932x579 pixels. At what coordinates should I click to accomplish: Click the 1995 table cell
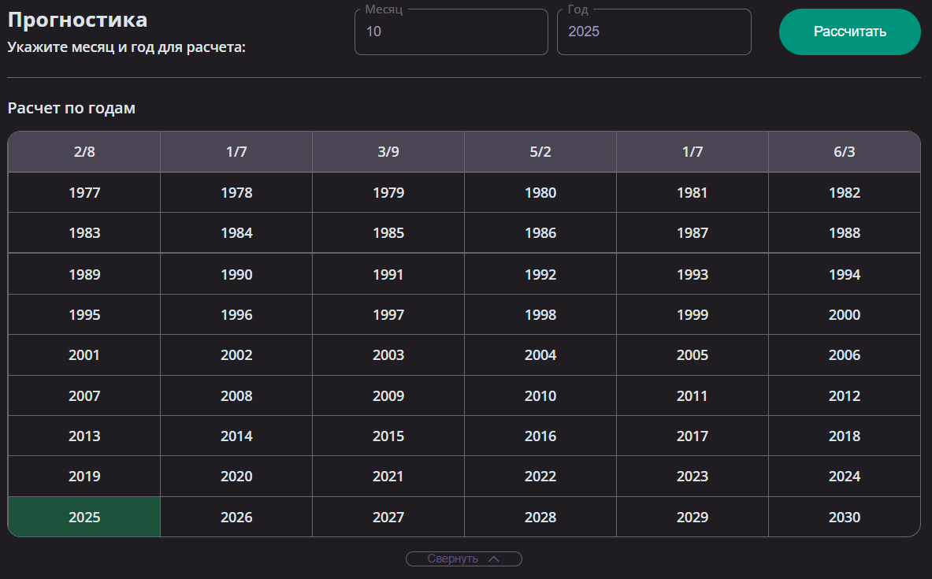[84, 314]
